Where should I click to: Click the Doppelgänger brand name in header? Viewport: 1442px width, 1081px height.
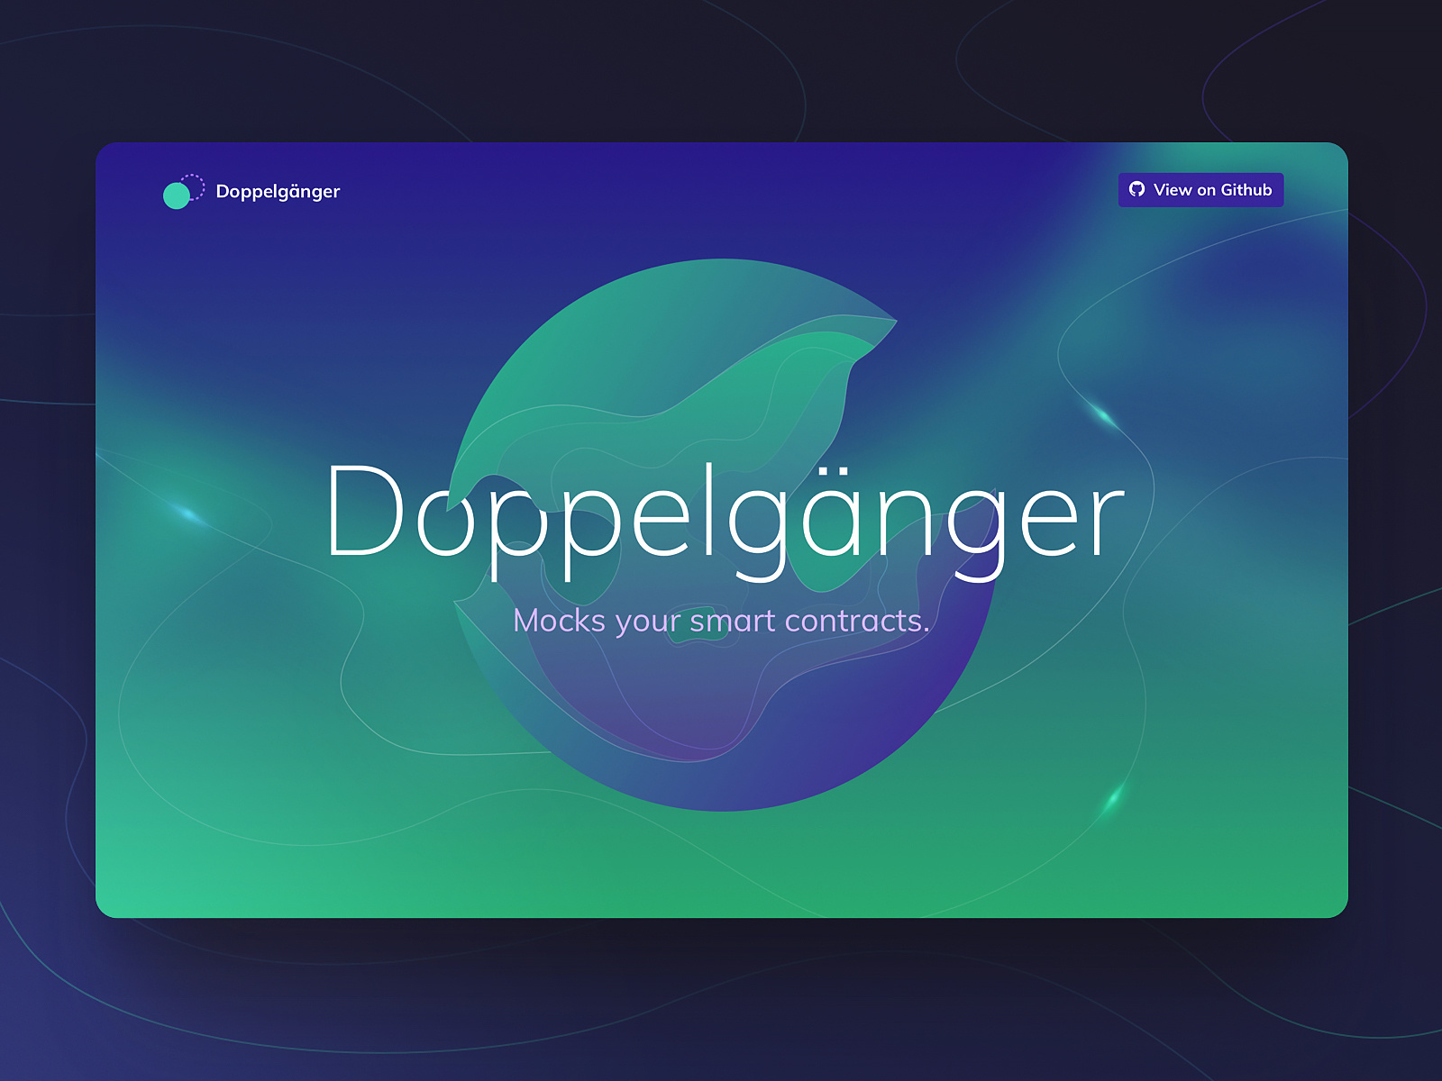point(278,190)
